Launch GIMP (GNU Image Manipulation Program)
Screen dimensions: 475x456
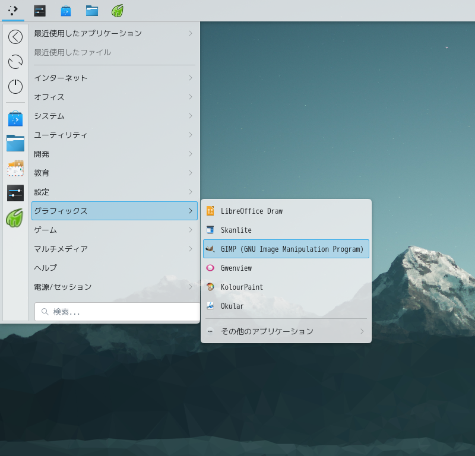point(286,249)
